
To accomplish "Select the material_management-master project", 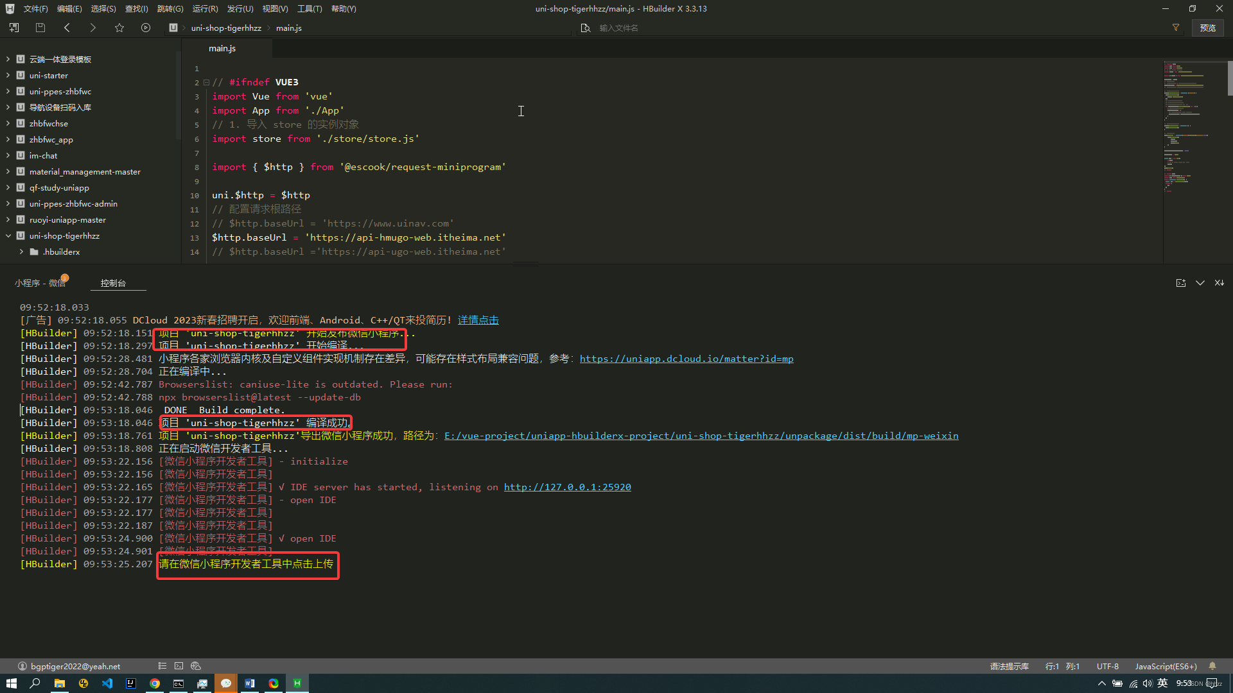I will 85,171.
